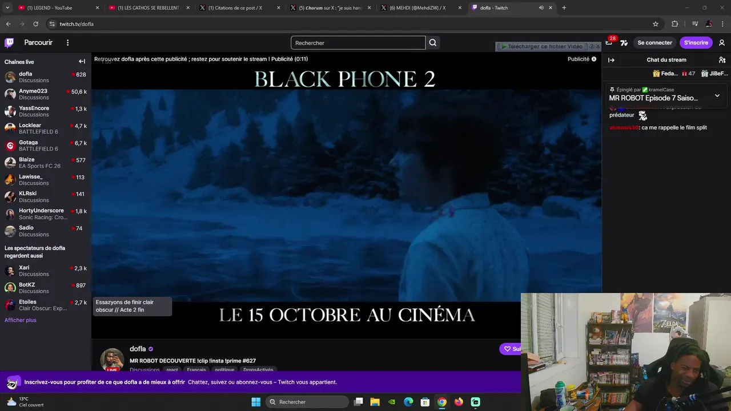731x411 pixels.
Task: Click the Télécharger ce fichier Vidéo button
Action: coord(542,46)
